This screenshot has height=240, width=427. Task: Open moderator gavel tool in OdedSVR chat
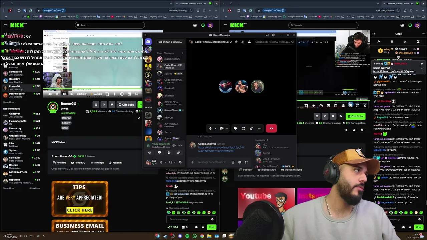[379, 42]
